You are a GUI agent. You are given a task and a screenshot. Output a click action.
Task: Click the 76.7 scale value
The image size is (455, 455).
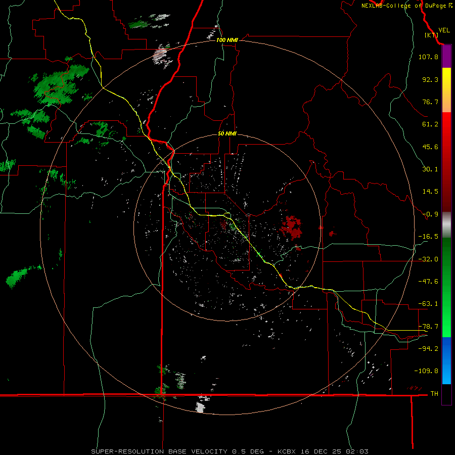click(x=430, y=102)
